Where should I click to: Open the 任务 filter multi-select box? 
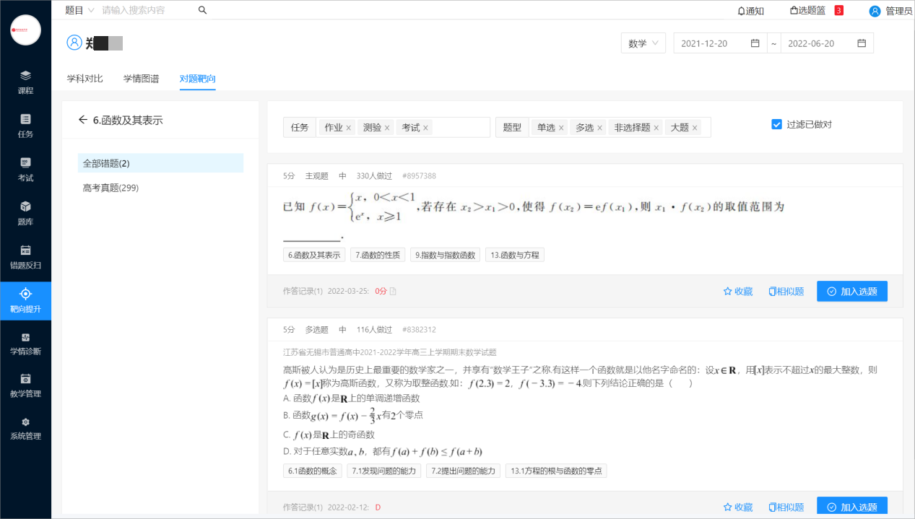click(x=404, y=127)
